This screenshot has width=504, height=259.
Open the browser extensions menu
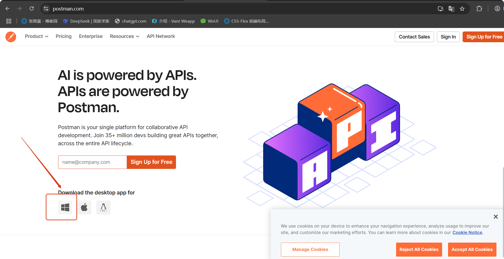click(x=479, y=9)
